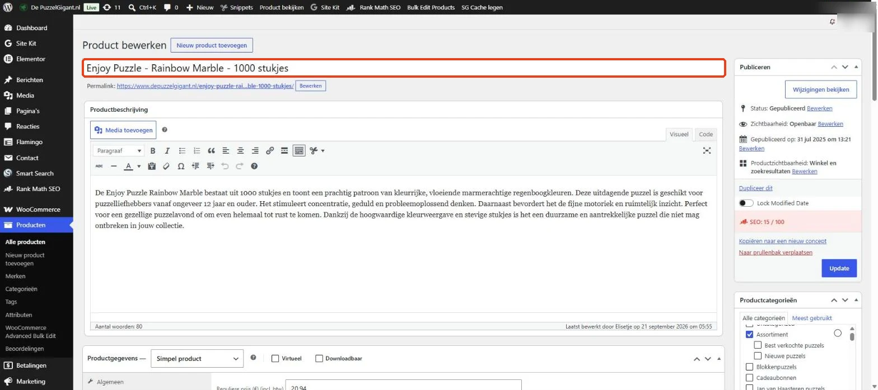Collapse the Publiceren panel
878x390 pixels.
(x=856, y=67)
